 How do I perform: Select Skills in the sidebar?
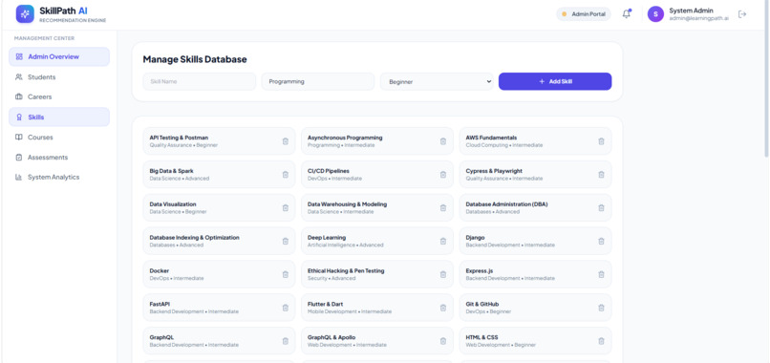(x=59, y=117)
